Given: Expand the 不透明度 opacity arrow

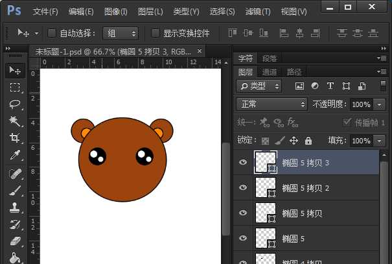Looking at the screenshot, I should [x=379, y=104].
